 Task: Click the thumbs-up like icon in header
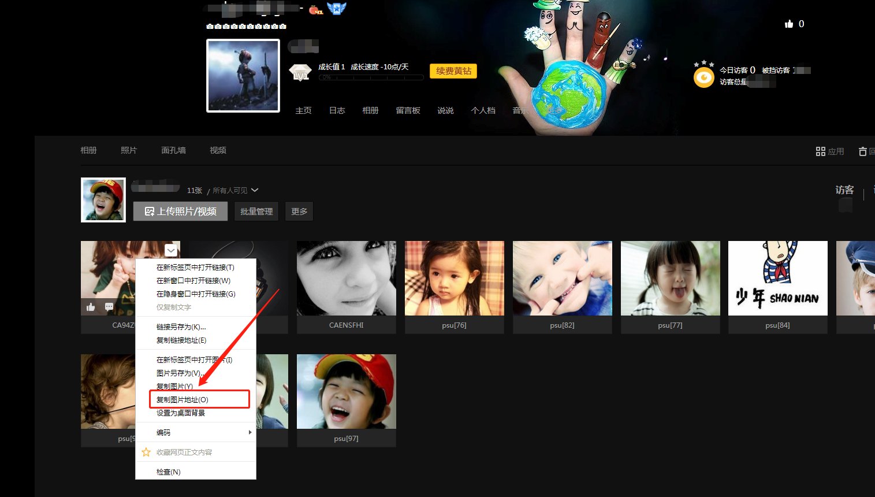point(789,24)
